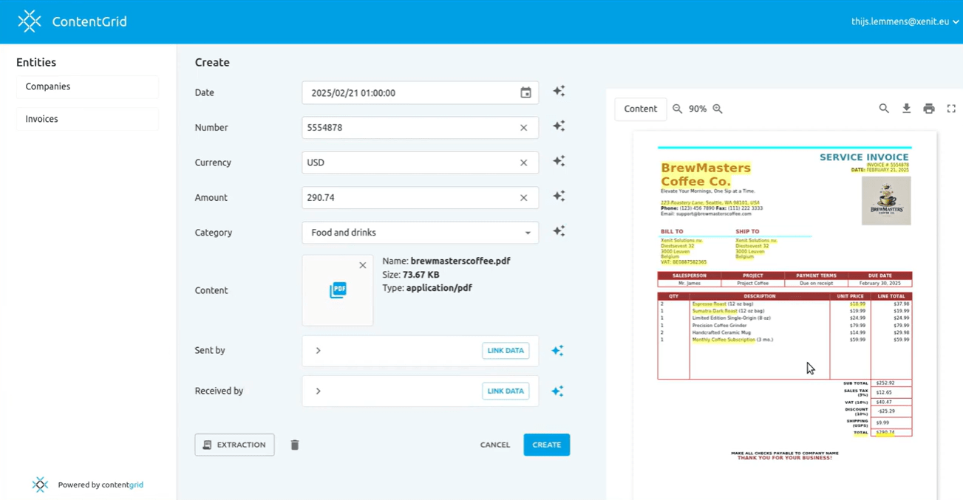Click the blue CREATE button
The image size is (963, 500).
(x=546, y=445)
